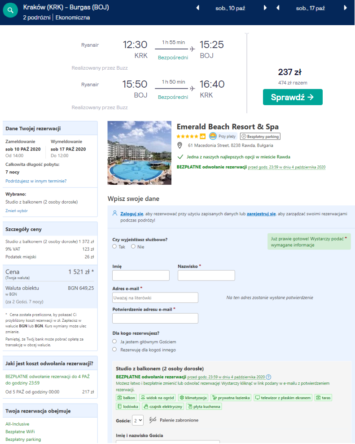The height and width of the screenshot is (444, 355).
Task: Go to next departure date arrow
Action: click(265, 8)
